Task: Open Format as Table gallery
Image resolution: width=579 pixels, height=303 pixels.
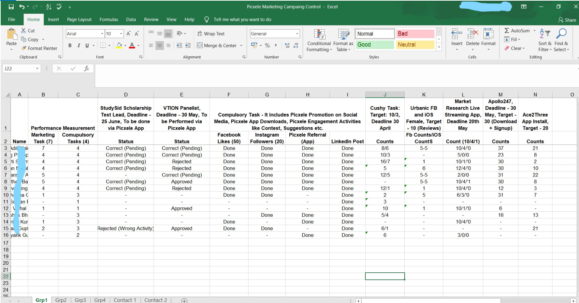Action: 343,40
